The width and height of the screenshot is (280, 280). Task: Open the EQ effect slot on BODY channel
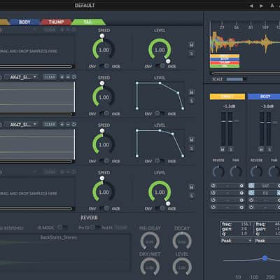(265, 192)
